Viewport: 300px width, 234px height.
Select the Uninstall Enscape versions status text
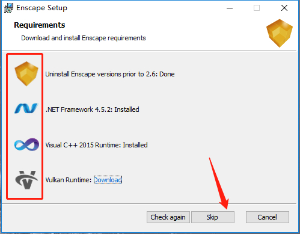point(110,74)
